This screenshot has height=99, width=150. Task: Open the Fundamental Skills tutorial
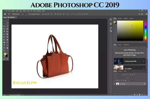[130, 61]
